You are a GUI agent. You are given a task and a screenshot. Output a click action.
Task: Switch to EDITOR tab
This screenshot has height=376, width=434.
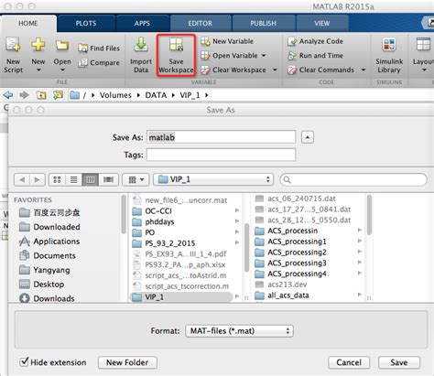(x=201, y=24)
